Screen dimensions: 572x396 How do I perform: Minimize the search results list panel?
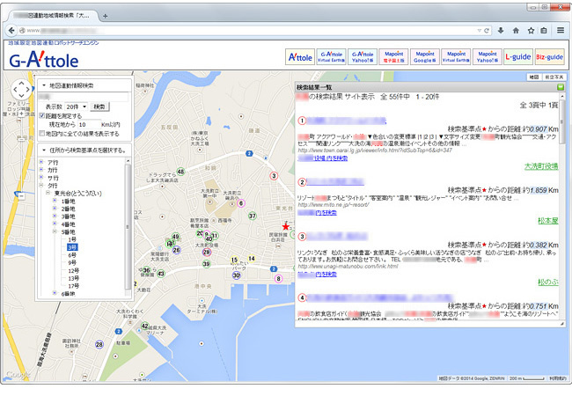click(x=559, y=89)
